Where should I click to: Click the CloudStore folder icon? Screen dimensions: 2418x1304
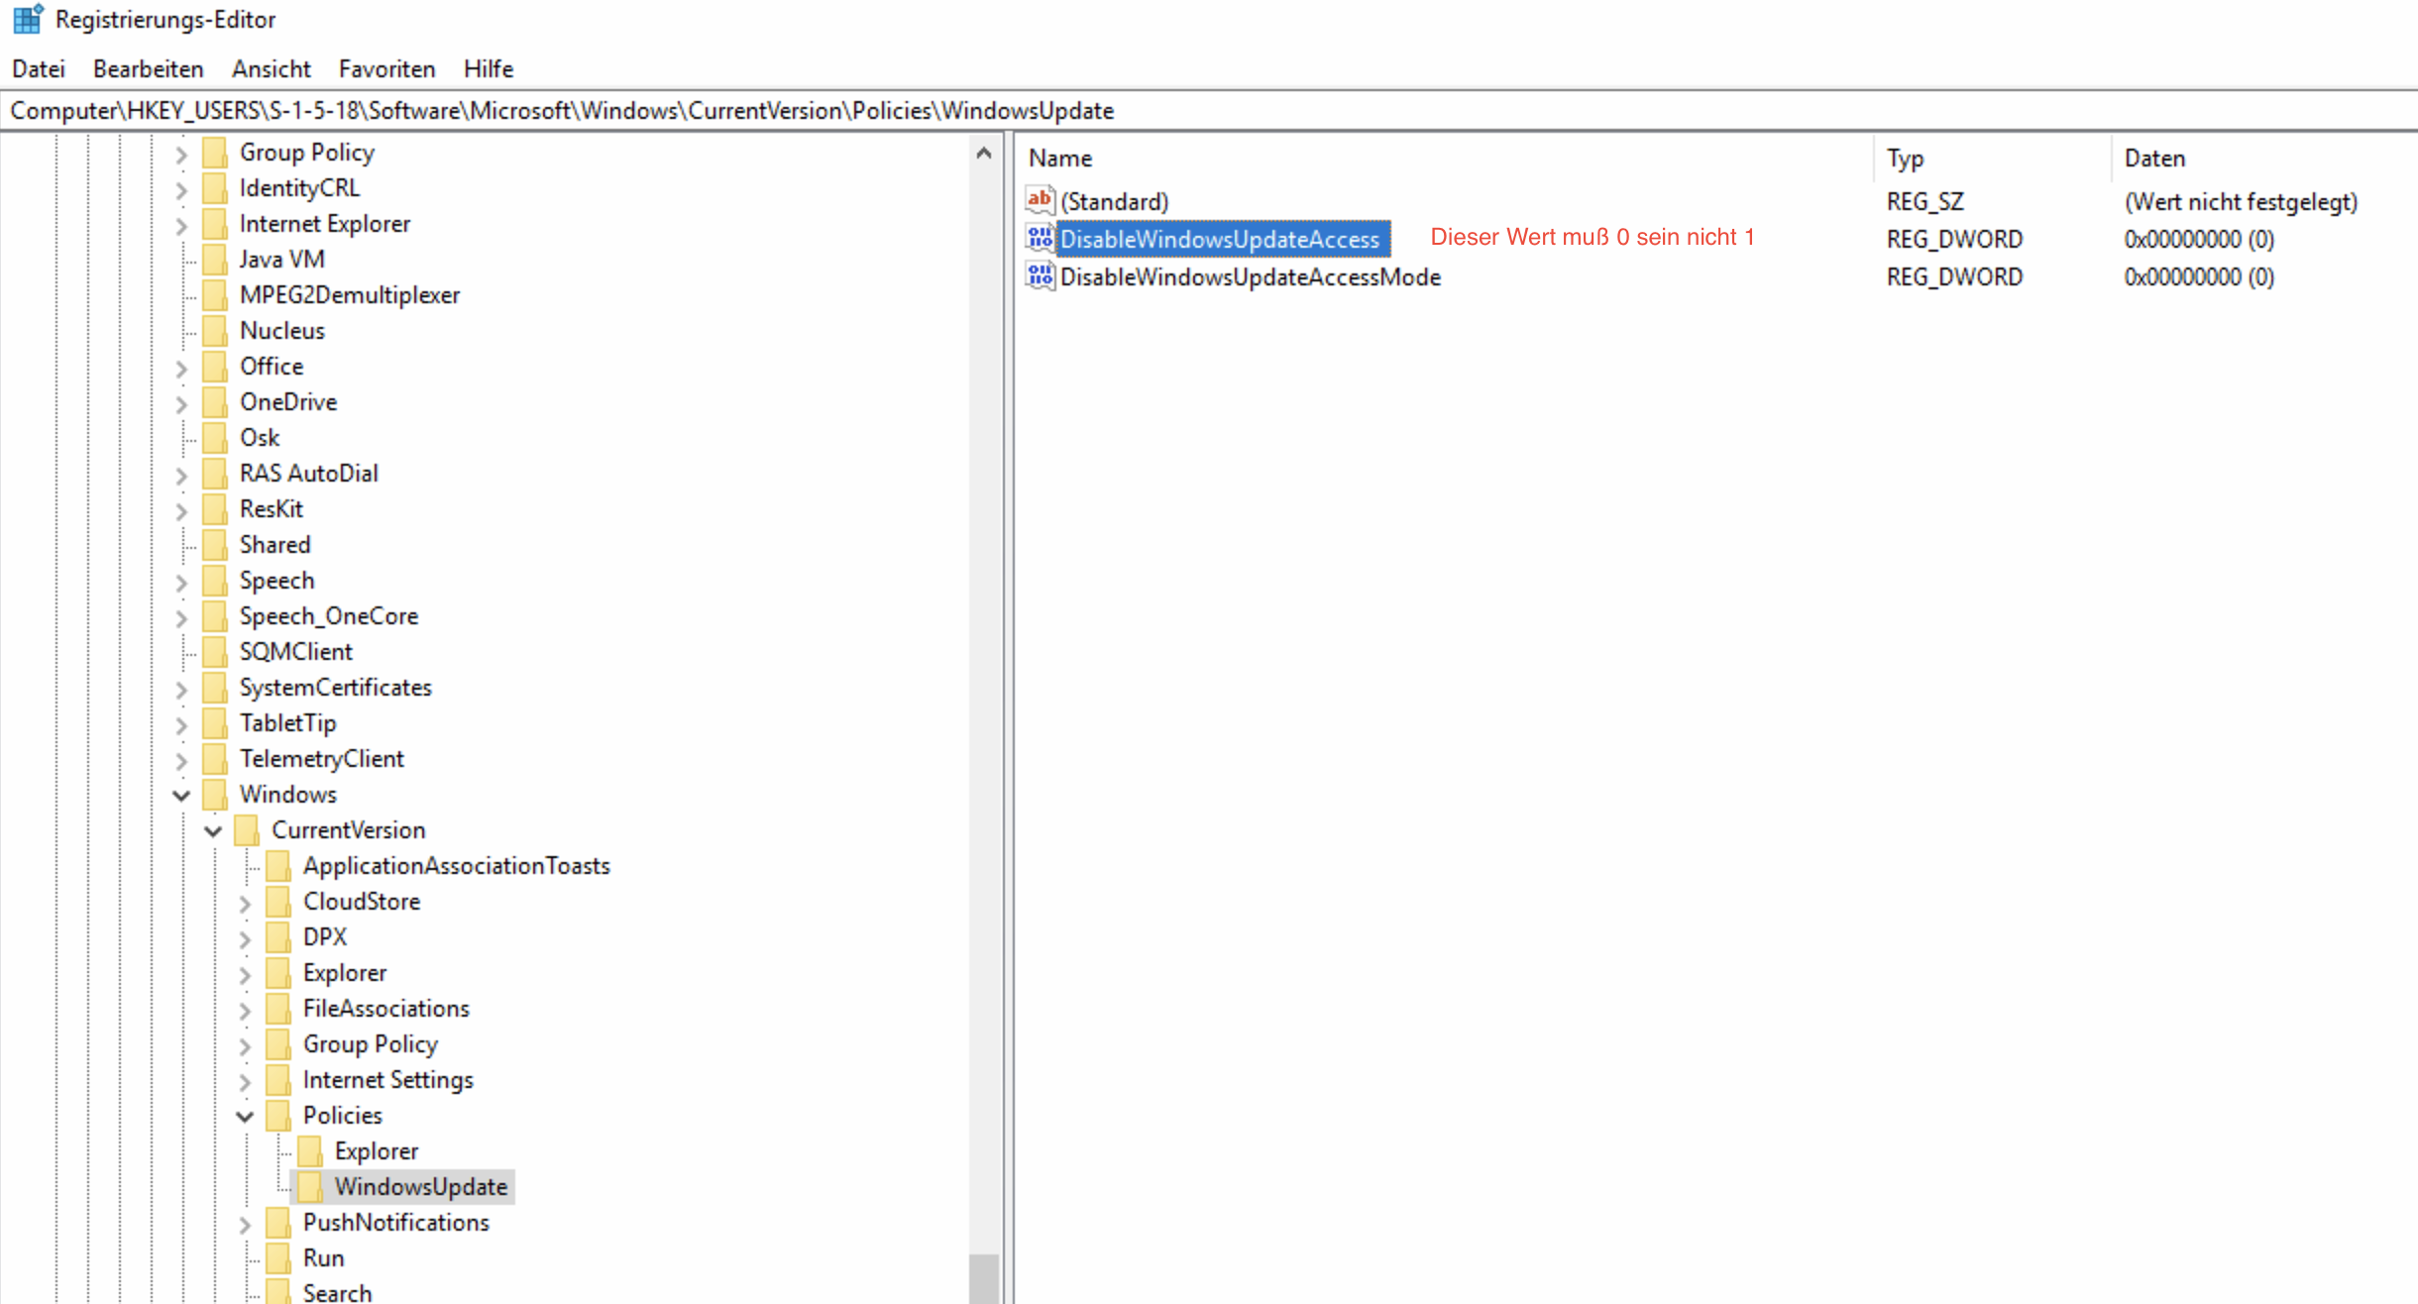(278, 901)
